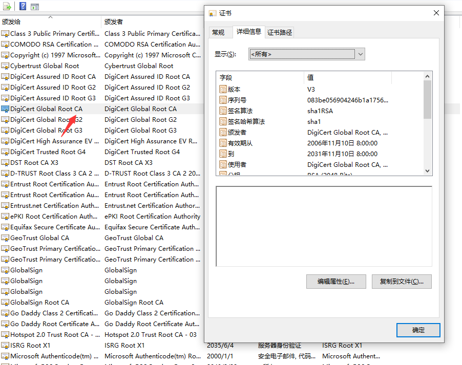Select the Entrust.net Certification Auth... certificate name

click(x=54, y=206)
